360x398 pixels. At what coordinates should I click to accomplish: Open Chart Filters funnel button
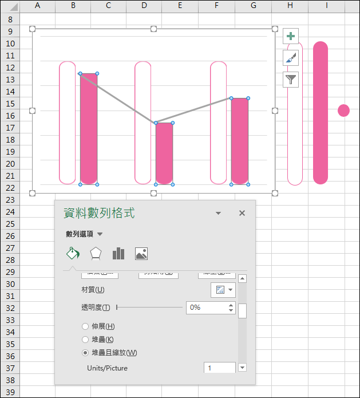point(291,80)
